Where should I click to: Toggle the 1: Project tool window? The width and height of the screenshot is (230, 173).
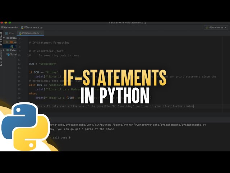click(1, 39)
